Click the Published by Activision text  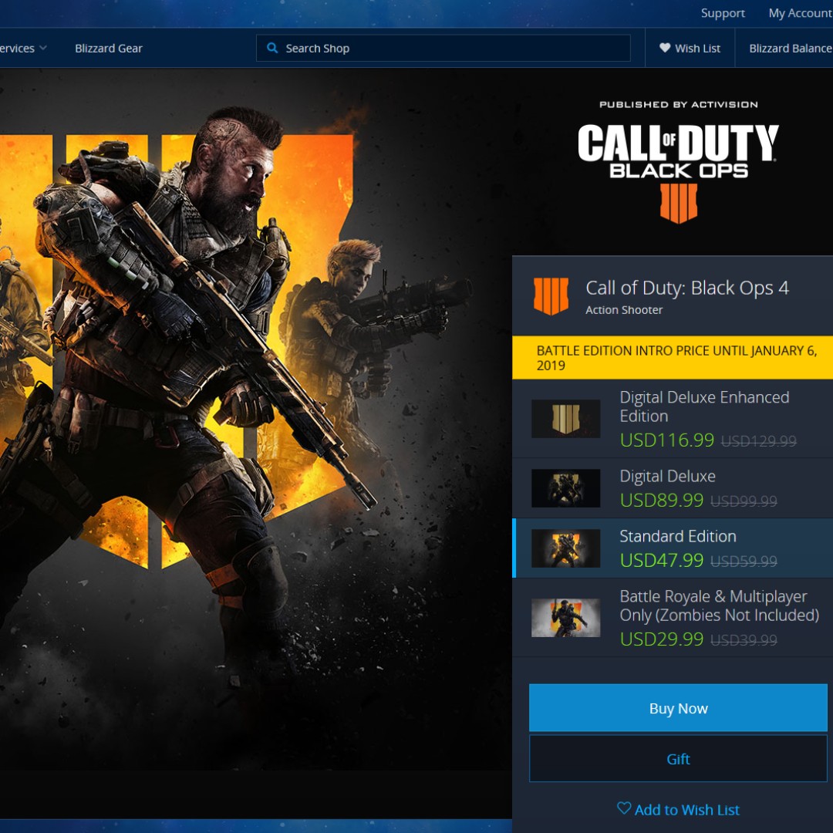679,104
